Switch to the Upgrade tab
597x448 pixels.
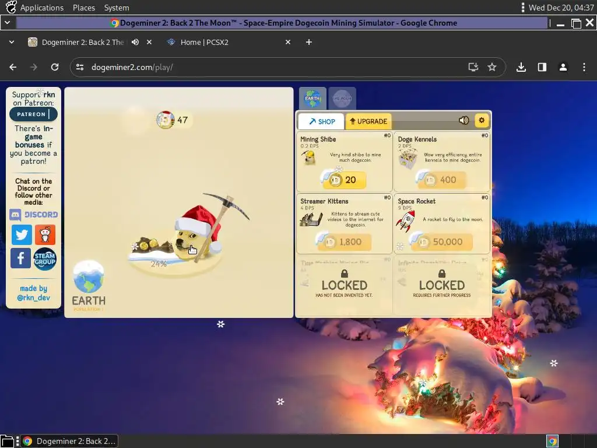click(x=368, y=121)
